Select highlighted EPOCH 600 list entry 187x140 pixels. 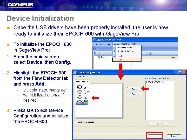[x=82, y=103]
